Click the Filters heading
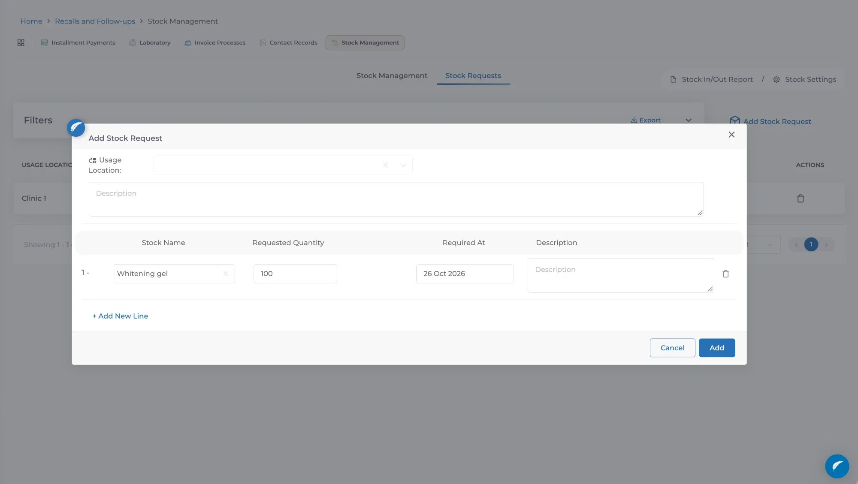This screenshot has height=484, width=858. click(38, 120)
